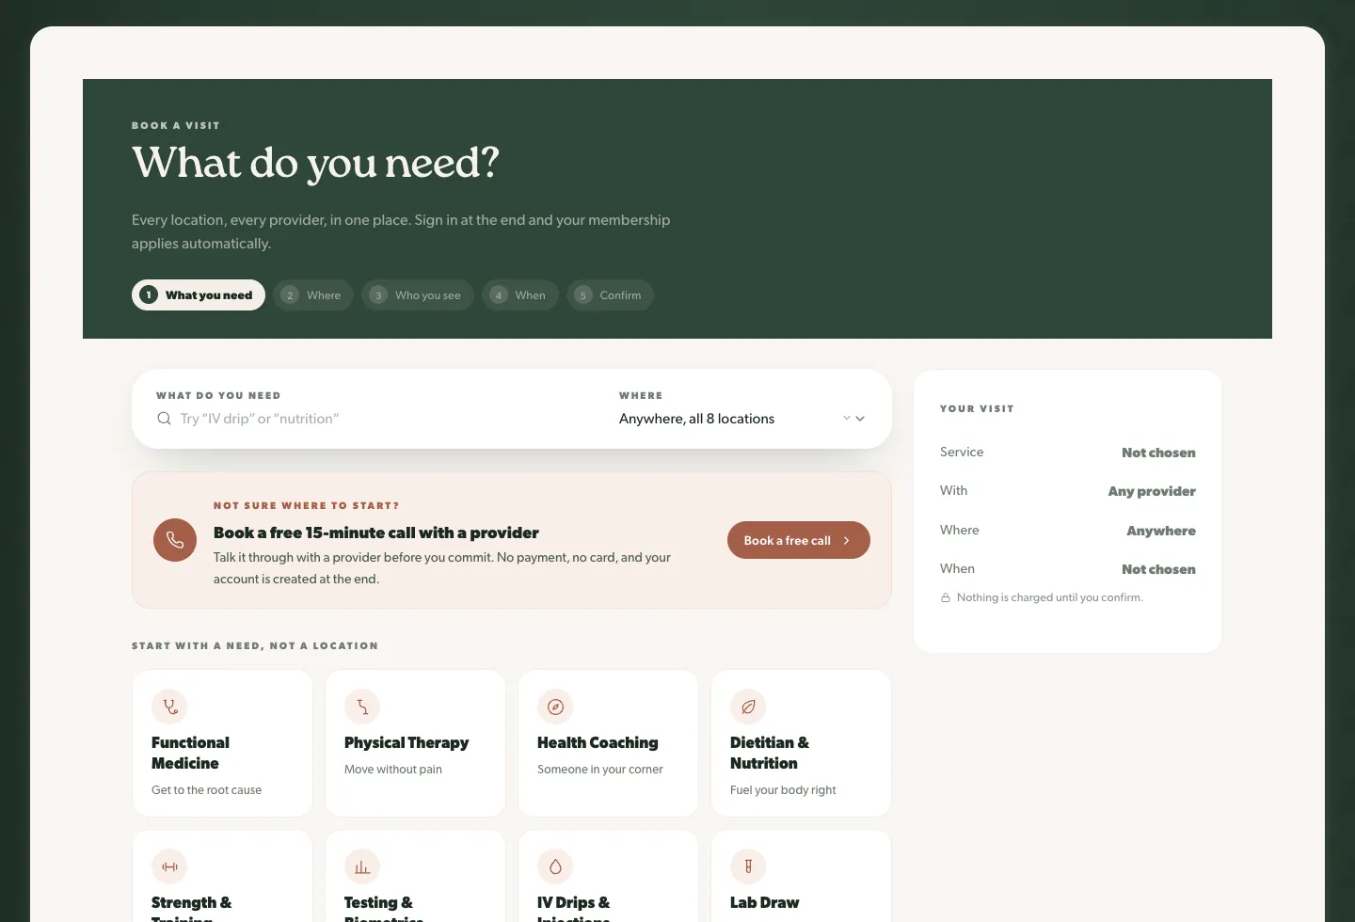Click 'Nothing is charged until you confirm' note
Image resolution: width=1355 pixels, height=922 pixels.
(1050, 597)
